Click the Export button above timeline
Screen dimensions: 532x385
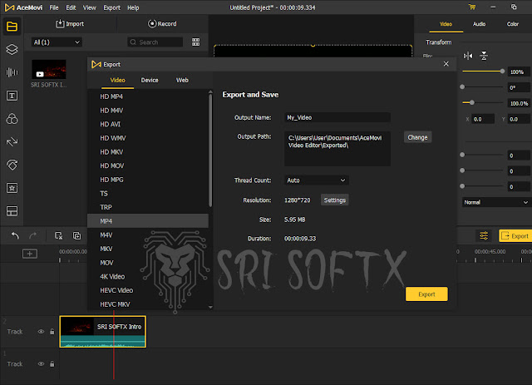pos(515,235)
